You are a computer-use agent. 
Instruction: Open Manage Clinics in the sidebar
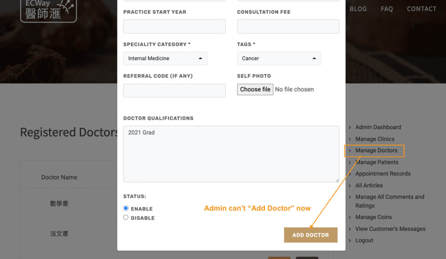click(x=375, y=139)
